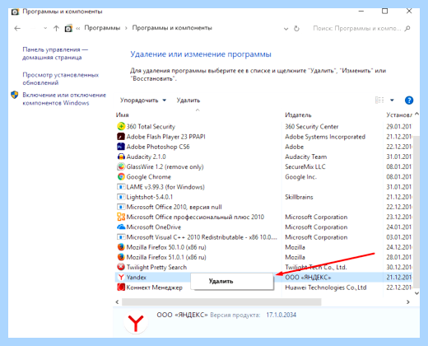Open Панель управления домашняя страница link
428x346 pixels.
pyautogui.click(x=55, y=54)
